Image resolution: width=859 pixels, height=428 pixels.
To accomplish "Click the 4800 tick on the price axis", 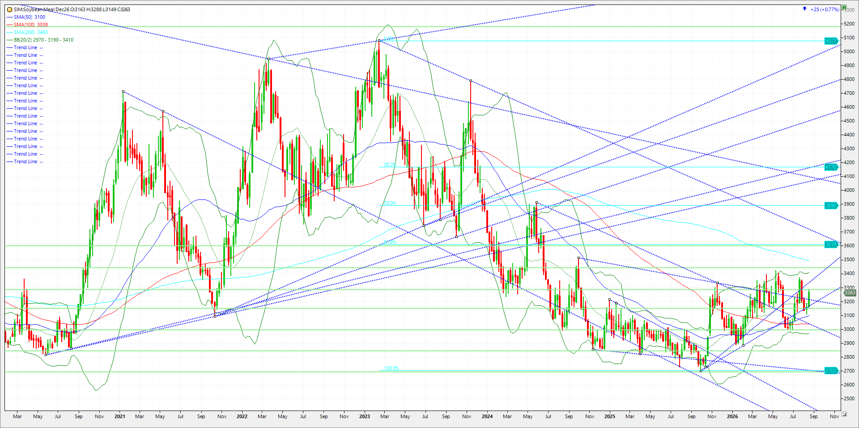I will 849,80.
